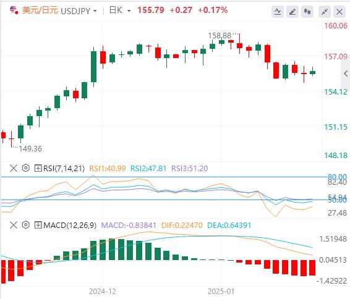The height and width of the screenshot is (299, 350).
Task: Click the 158.88 high price label
Action: 220,35
